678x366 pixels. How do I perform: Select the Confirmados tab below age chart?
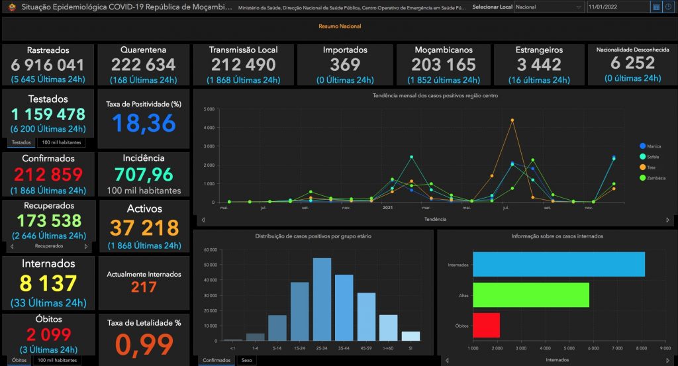[217, 361]
